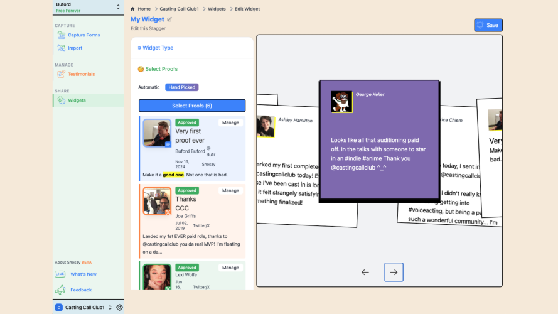
Task: Click 'Joe Griffs' author name
Action: (185, 216)
